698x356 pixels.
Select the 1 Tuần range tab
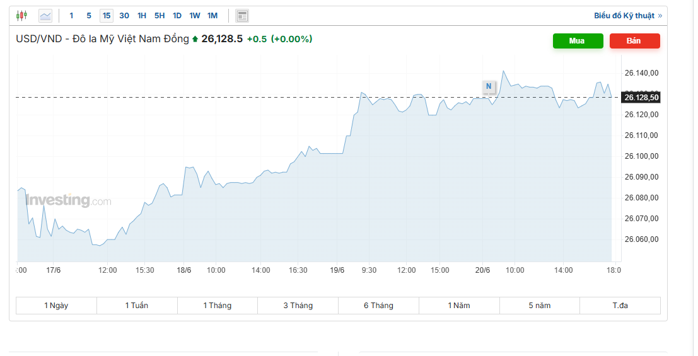point(137,306)
